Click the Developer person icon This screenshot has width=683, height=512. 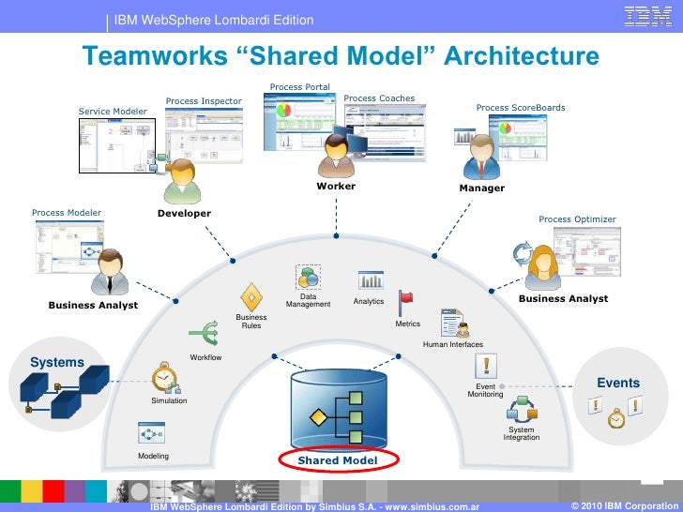[183, 182]
